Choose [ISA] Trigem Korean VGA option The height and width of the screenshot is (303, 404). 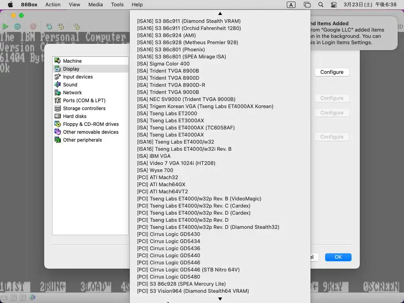pos(220,106)
